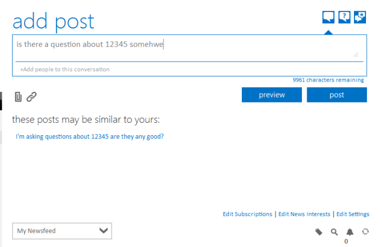The image size is (382, 247).
Task: Click the notification count number
Action: (346, 241)
